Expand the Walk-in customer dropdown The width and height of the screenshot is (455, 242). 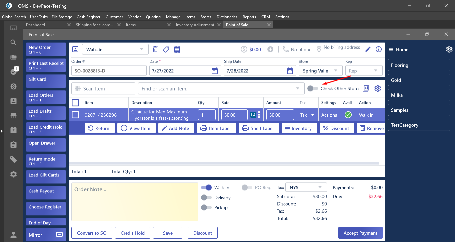tap(142, 49)
